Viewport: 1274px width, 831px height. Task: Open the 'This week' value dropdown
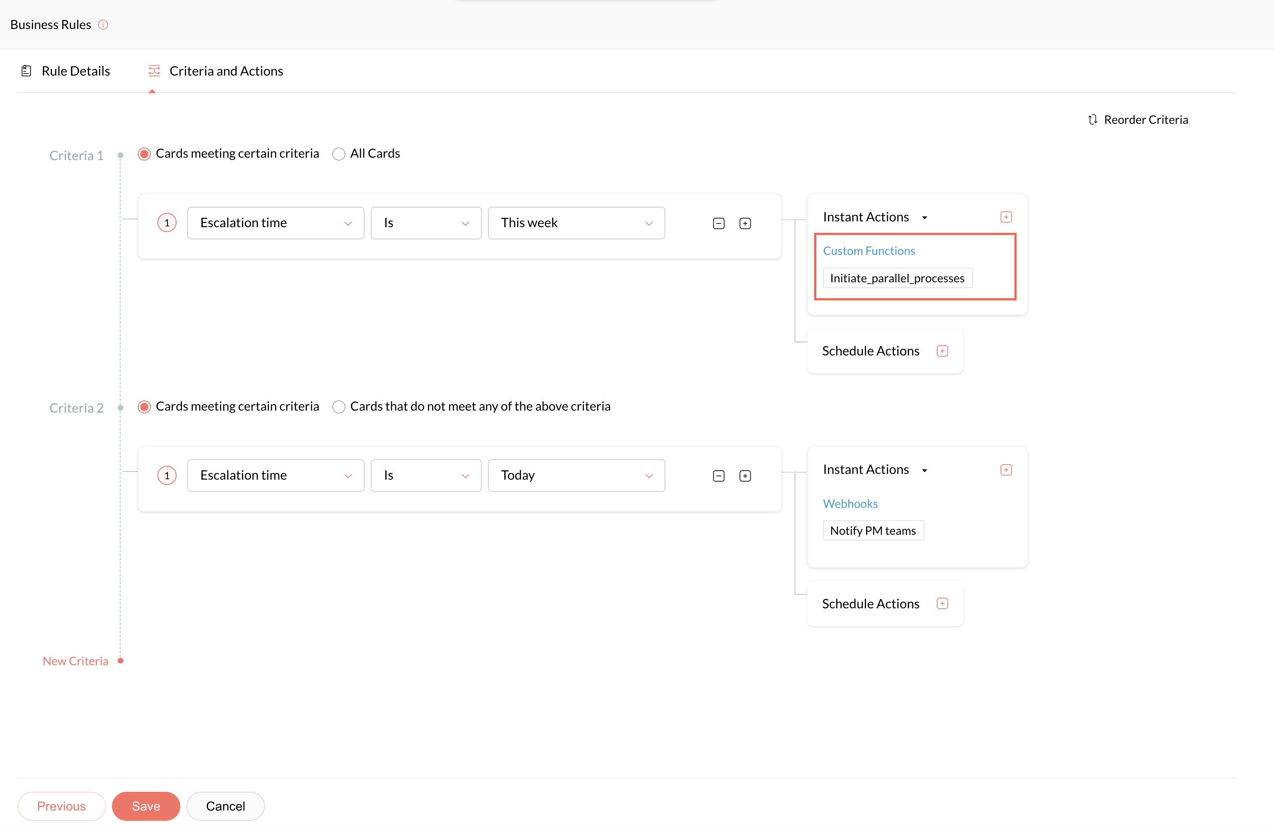[x=576, y=223]
